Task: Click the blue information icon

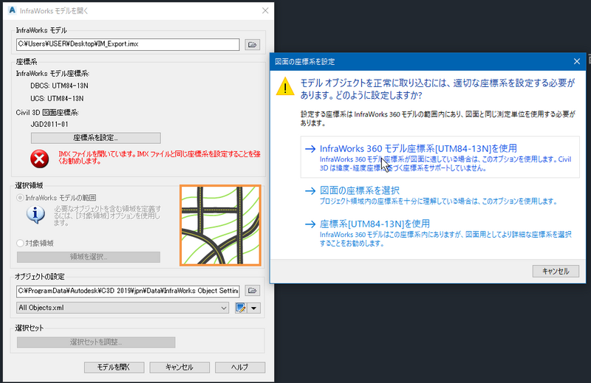Action: point(35,214)
